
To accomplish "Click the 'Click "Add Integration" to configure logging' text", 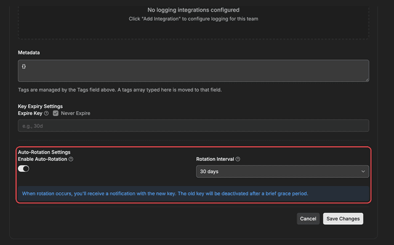I will 193,19.
